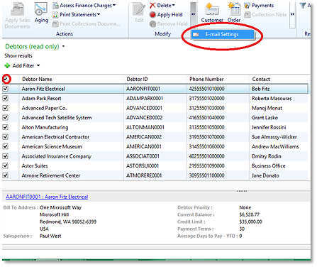Viewport: 317px width, 267px height.
Task: Select contact Jane Donato
Action: 265,175
